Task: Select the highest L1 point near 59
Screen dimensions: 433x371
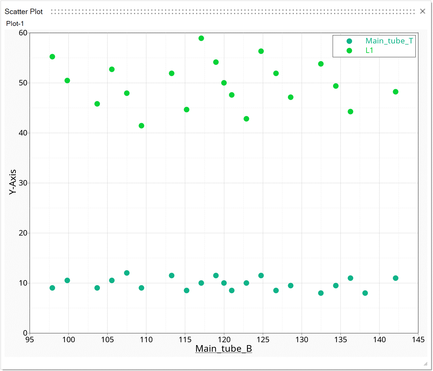Action: 201,38
